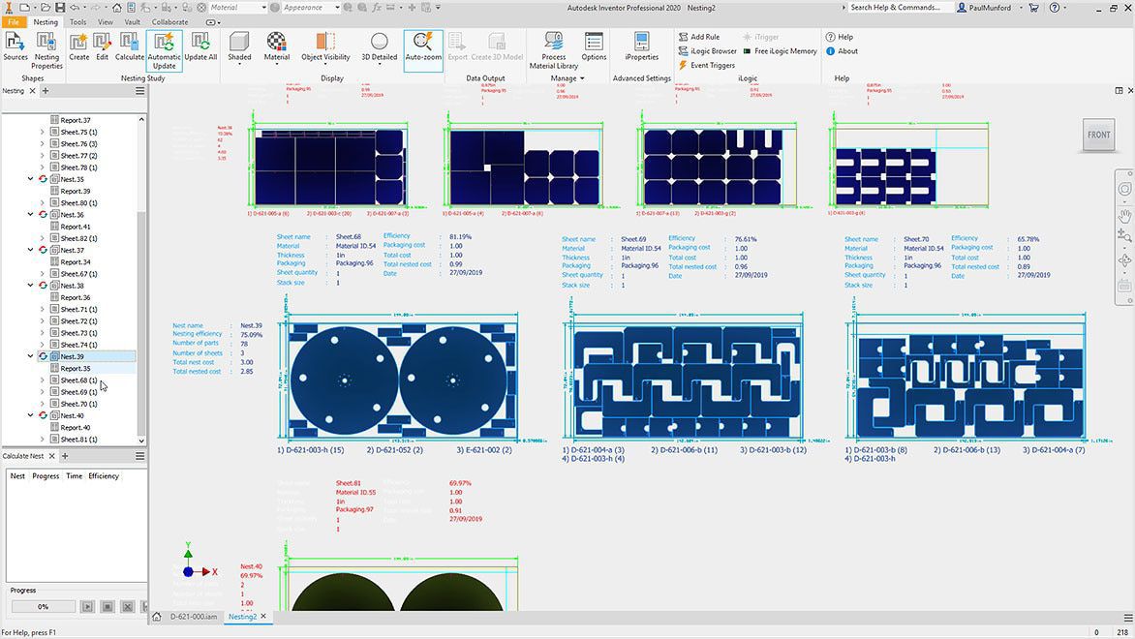Click the Add Rule button
The height and width of the screenshot is (639, 1135).
click(x=700, y=37)
